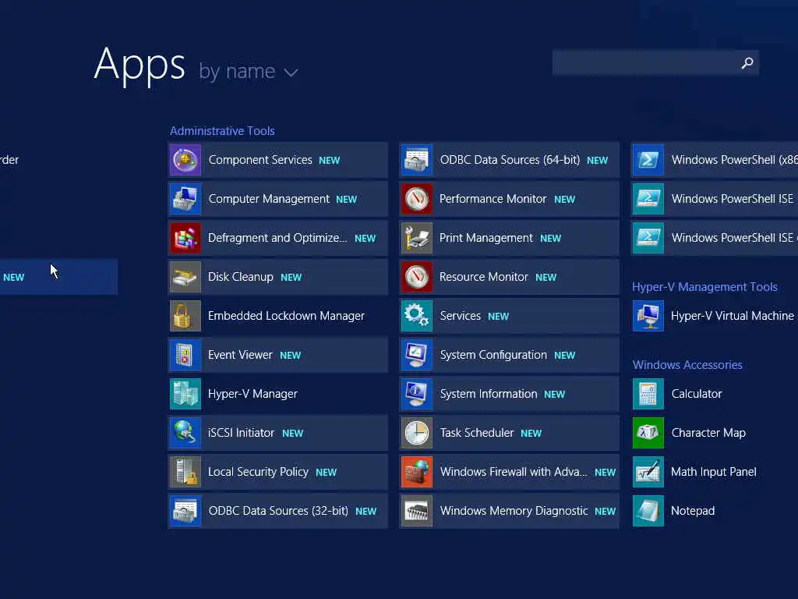Click the Task Scheduler clock icon
Screen dimensions: 798x599
pos(417,433)
